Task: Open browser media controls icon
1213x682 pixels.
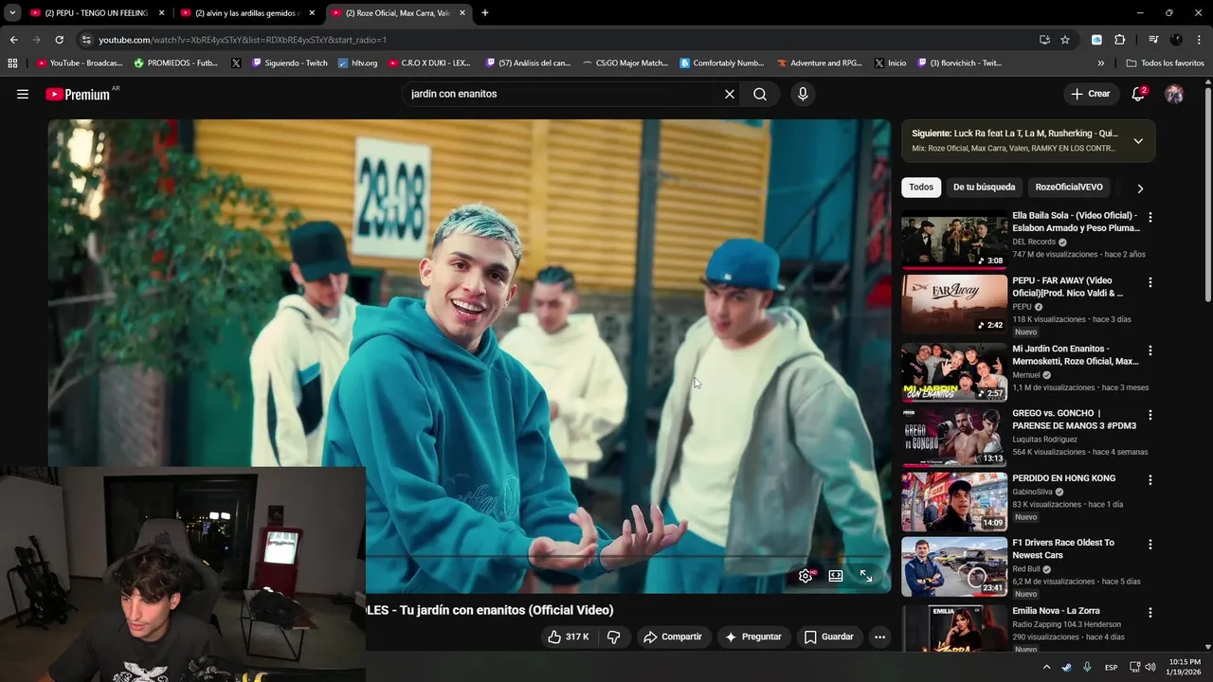Action: [x=1153, y=40]
